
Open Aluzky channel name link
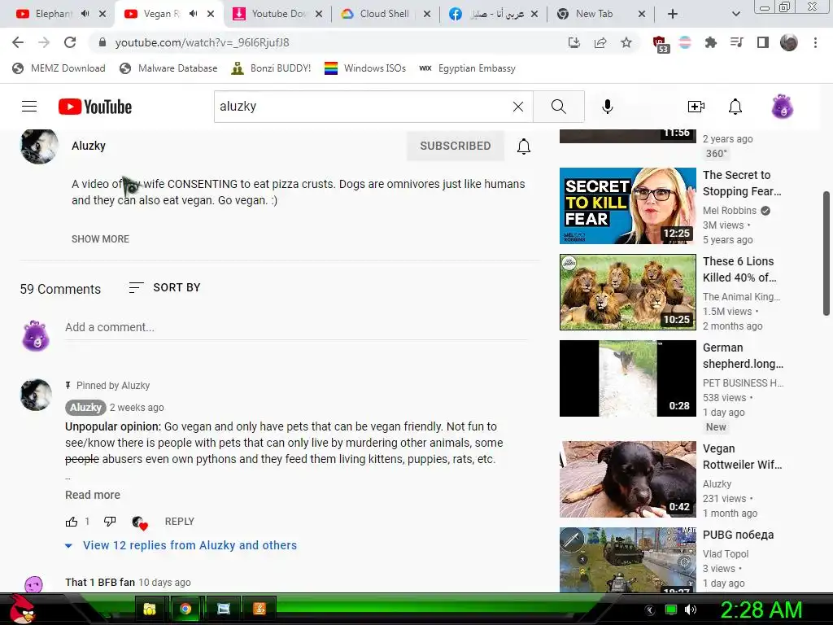pyautogui.click(x=89, y=146)
